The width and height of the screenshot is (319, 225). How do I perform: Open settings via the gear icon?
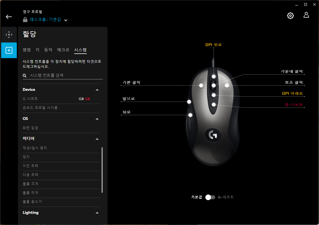tap(290, 16)
